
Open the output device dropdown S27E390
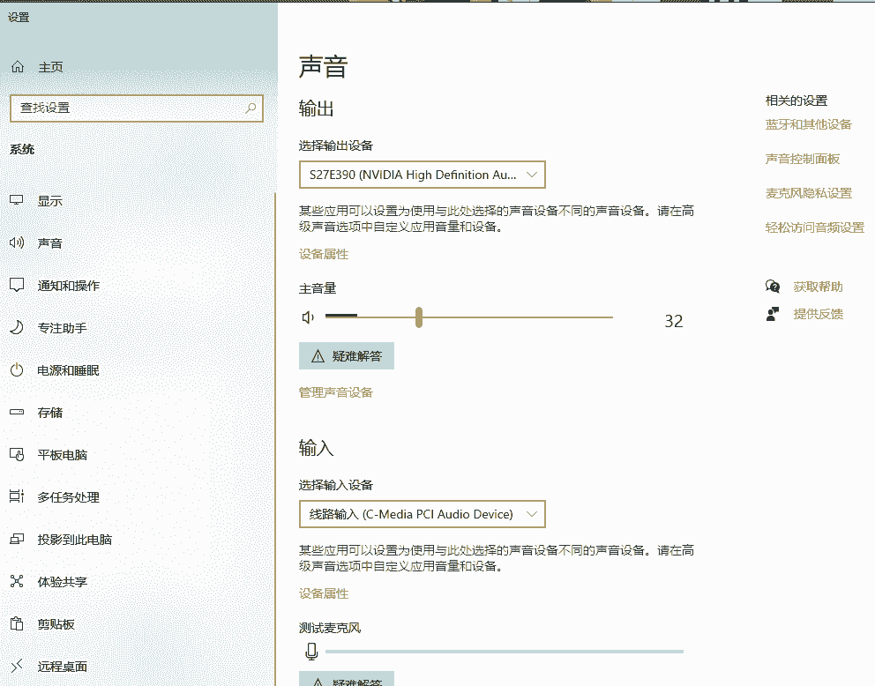(422, 175)
